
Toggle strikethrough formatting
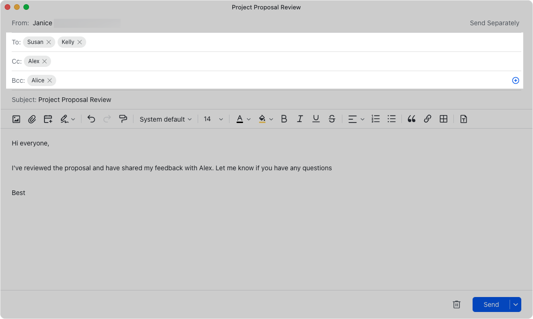pyautogui.click(x=332, y=119)
